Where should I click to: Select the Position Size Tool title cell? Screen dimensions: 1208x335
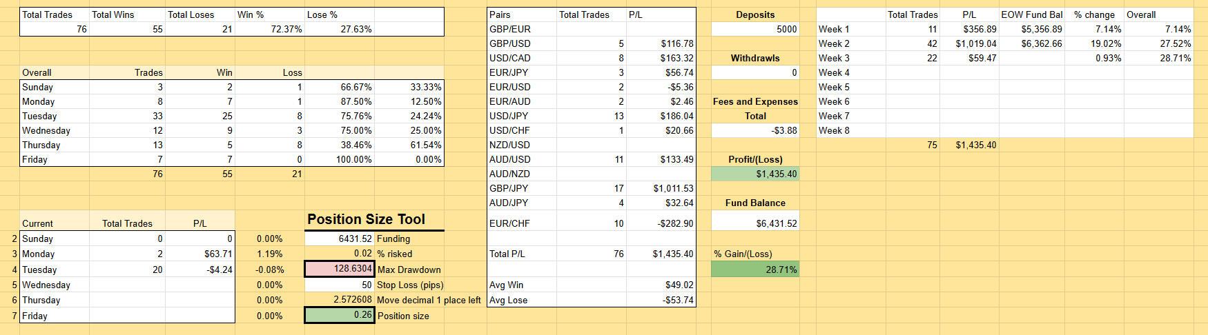tap(367, 219)
